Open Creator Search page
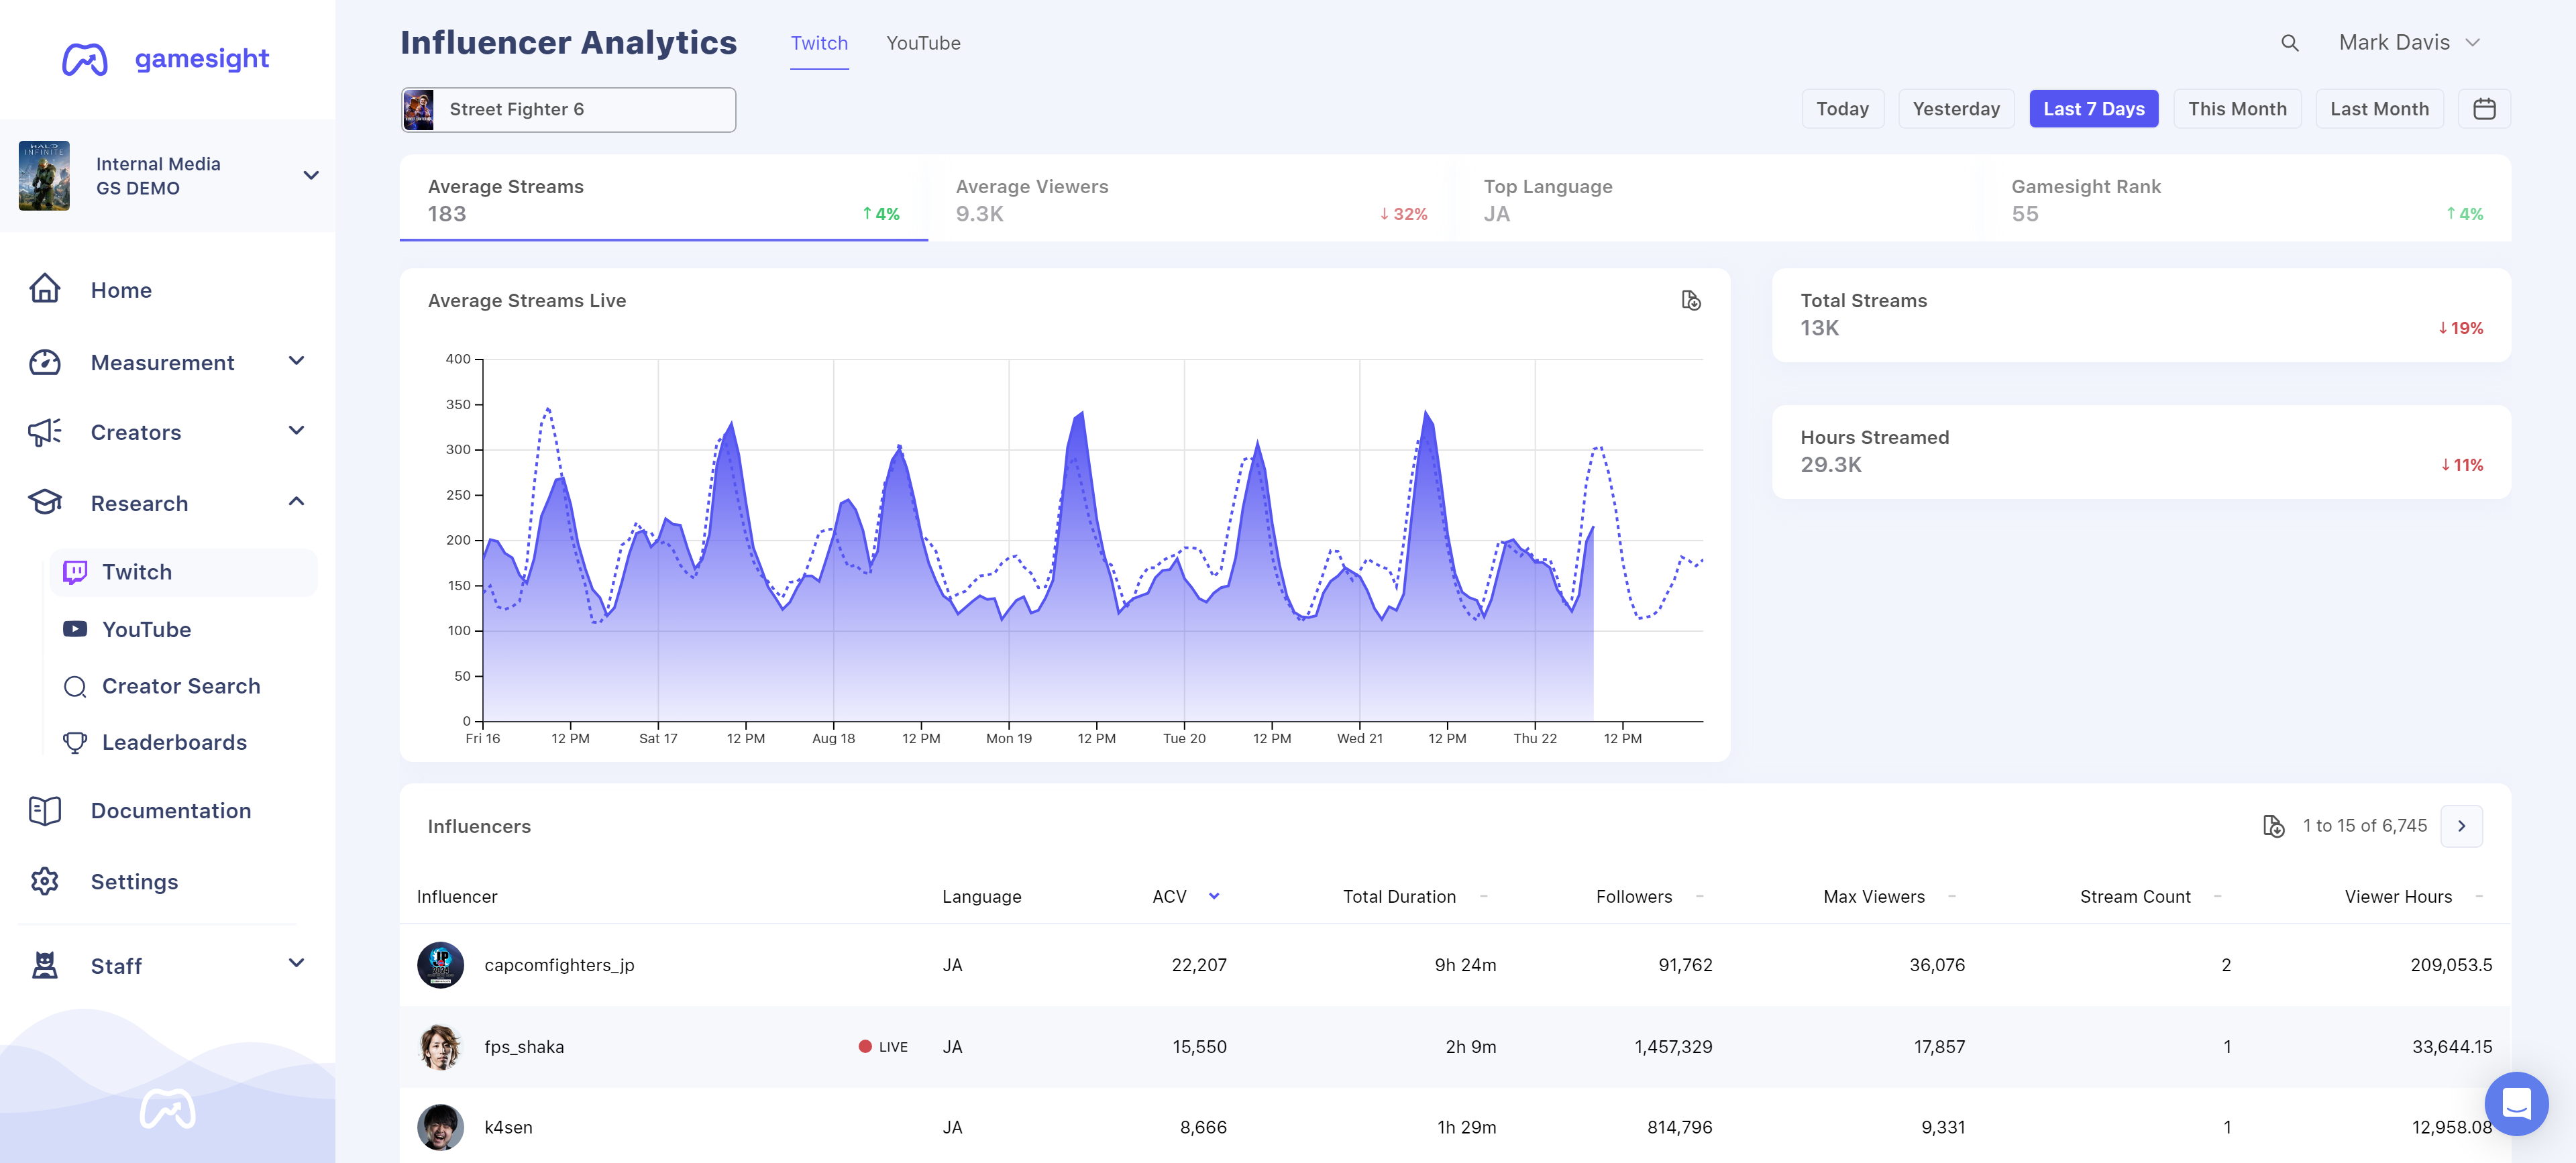 click(181, 686)
